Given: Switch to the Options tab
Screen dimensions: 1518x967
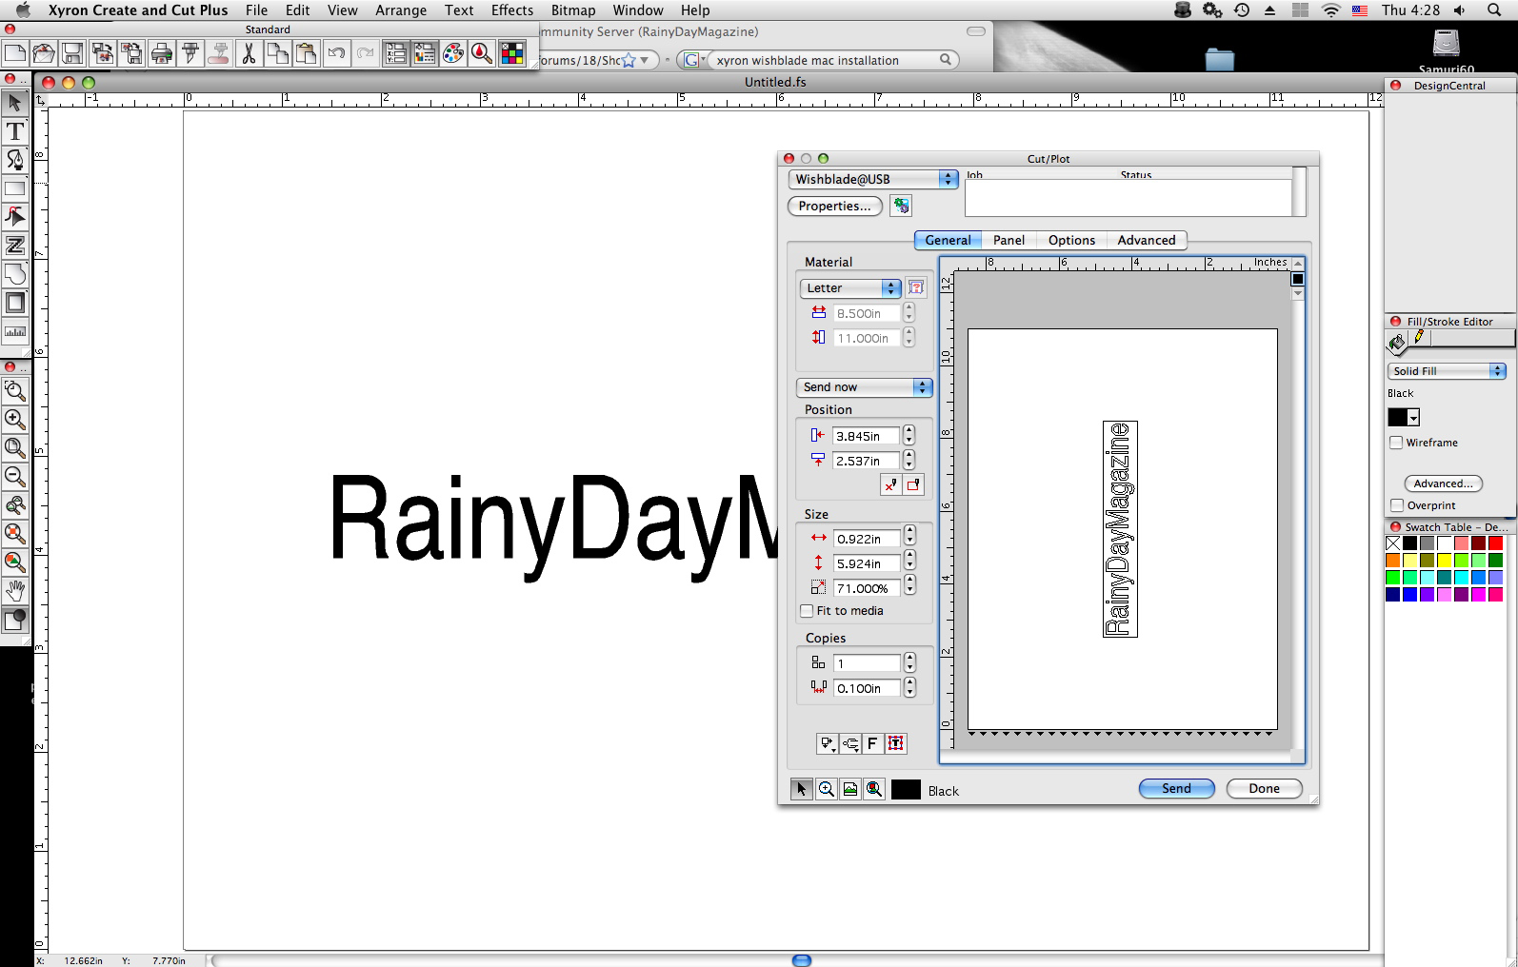Looking at the screenshot, I should (x=1071, y=240).
